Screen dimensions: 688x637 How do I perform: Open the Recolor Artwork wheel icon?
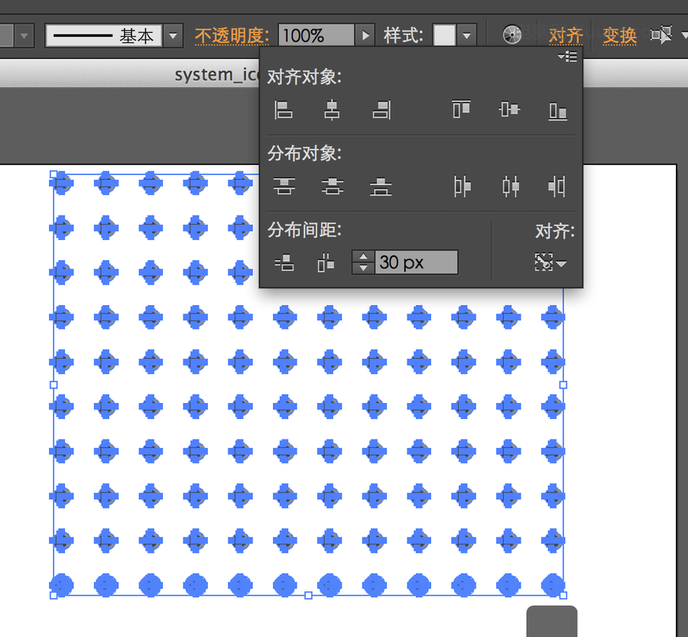512,34
